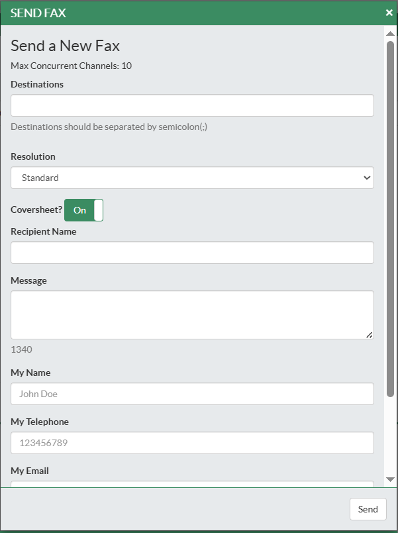
Task: Toggle the Coversheet switch off
Action: 83,210
